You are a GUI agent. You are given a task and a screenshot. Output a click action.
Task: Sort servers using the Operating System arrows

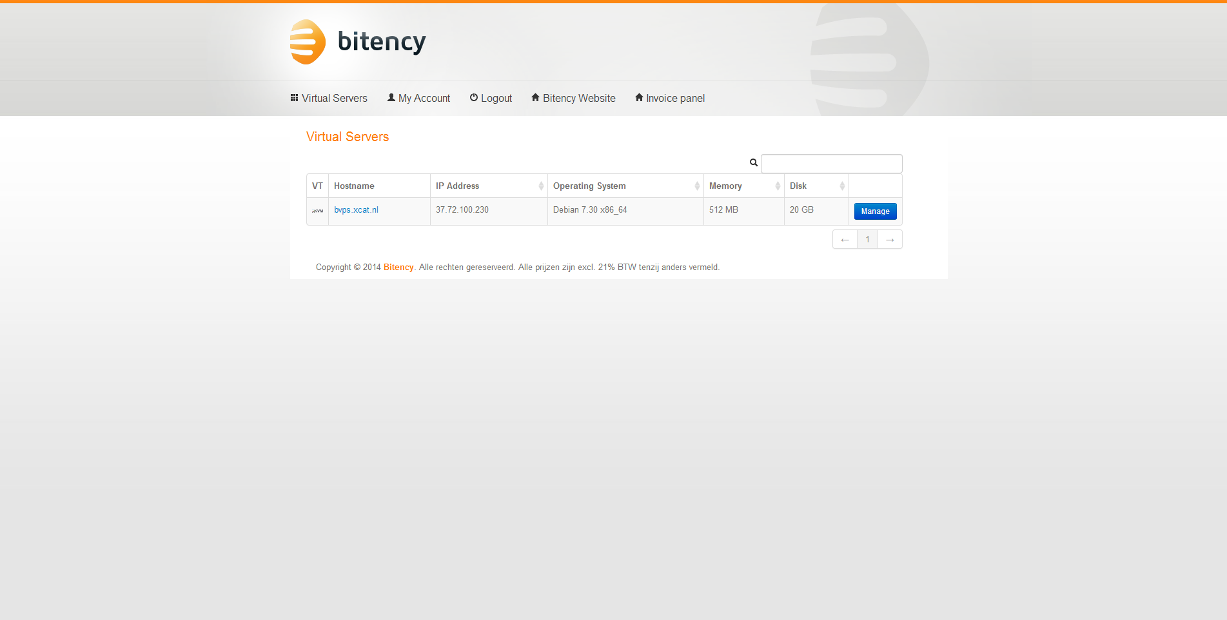tap(696, 186)
